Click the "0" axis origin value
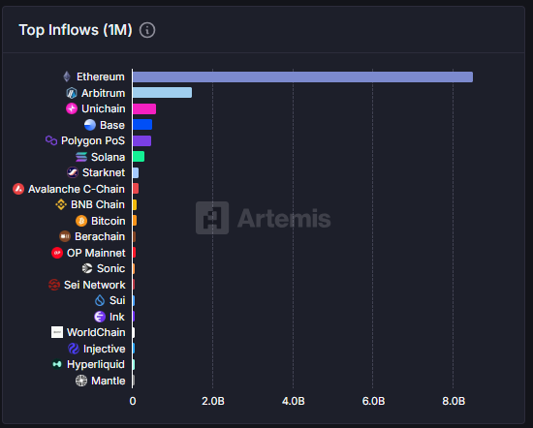Viewport: 533px width, 428px height. (x=133, y=401)
